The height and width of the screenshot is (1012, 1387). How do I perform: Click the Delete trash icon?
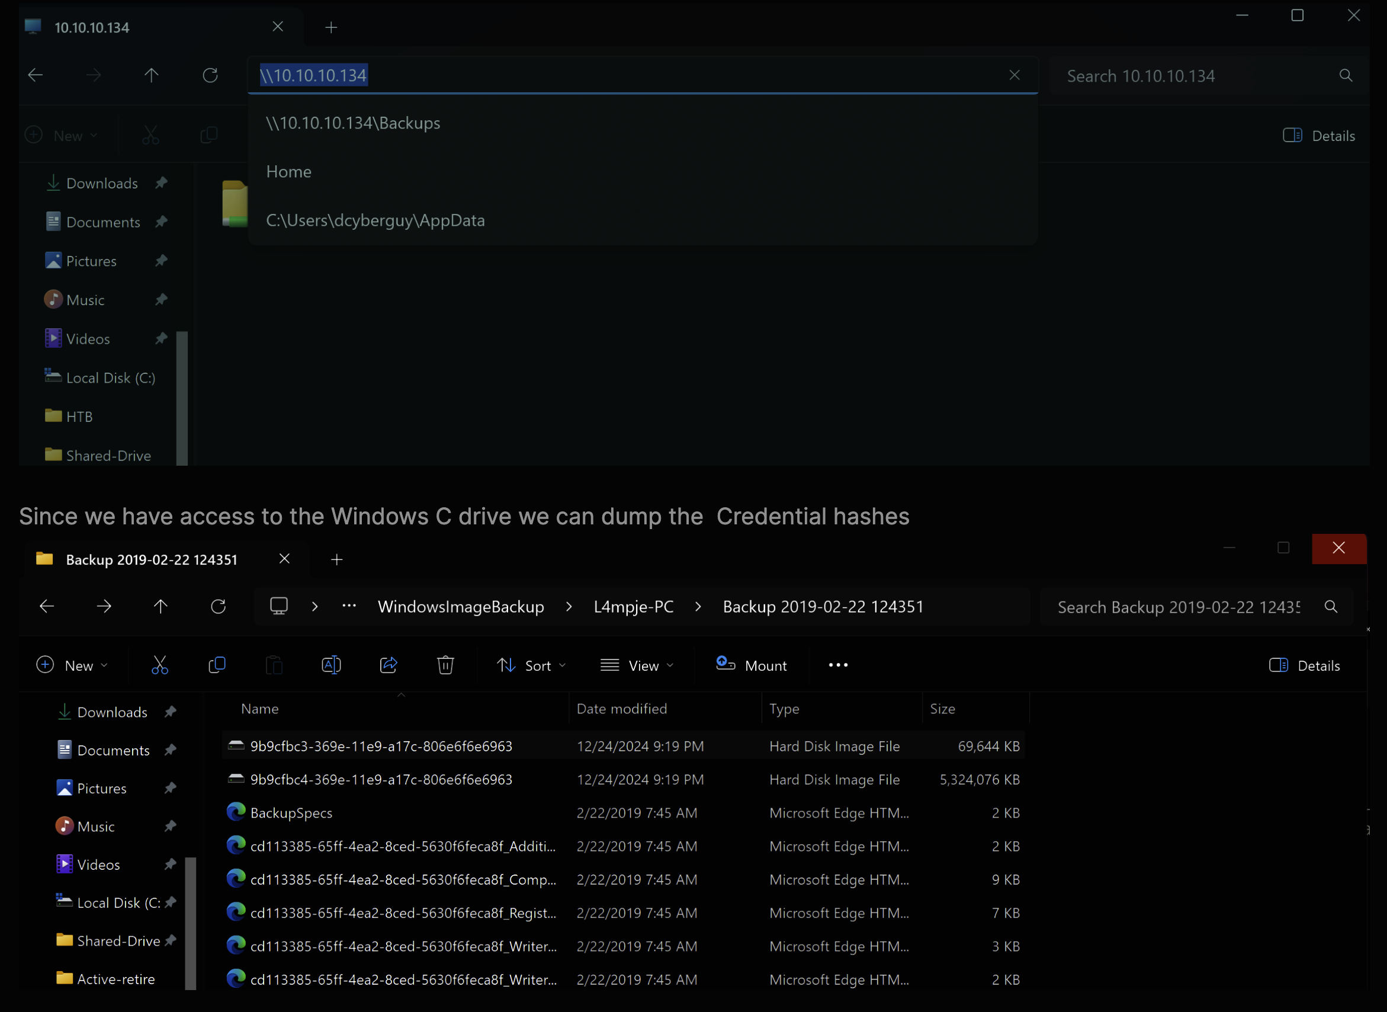445,665
